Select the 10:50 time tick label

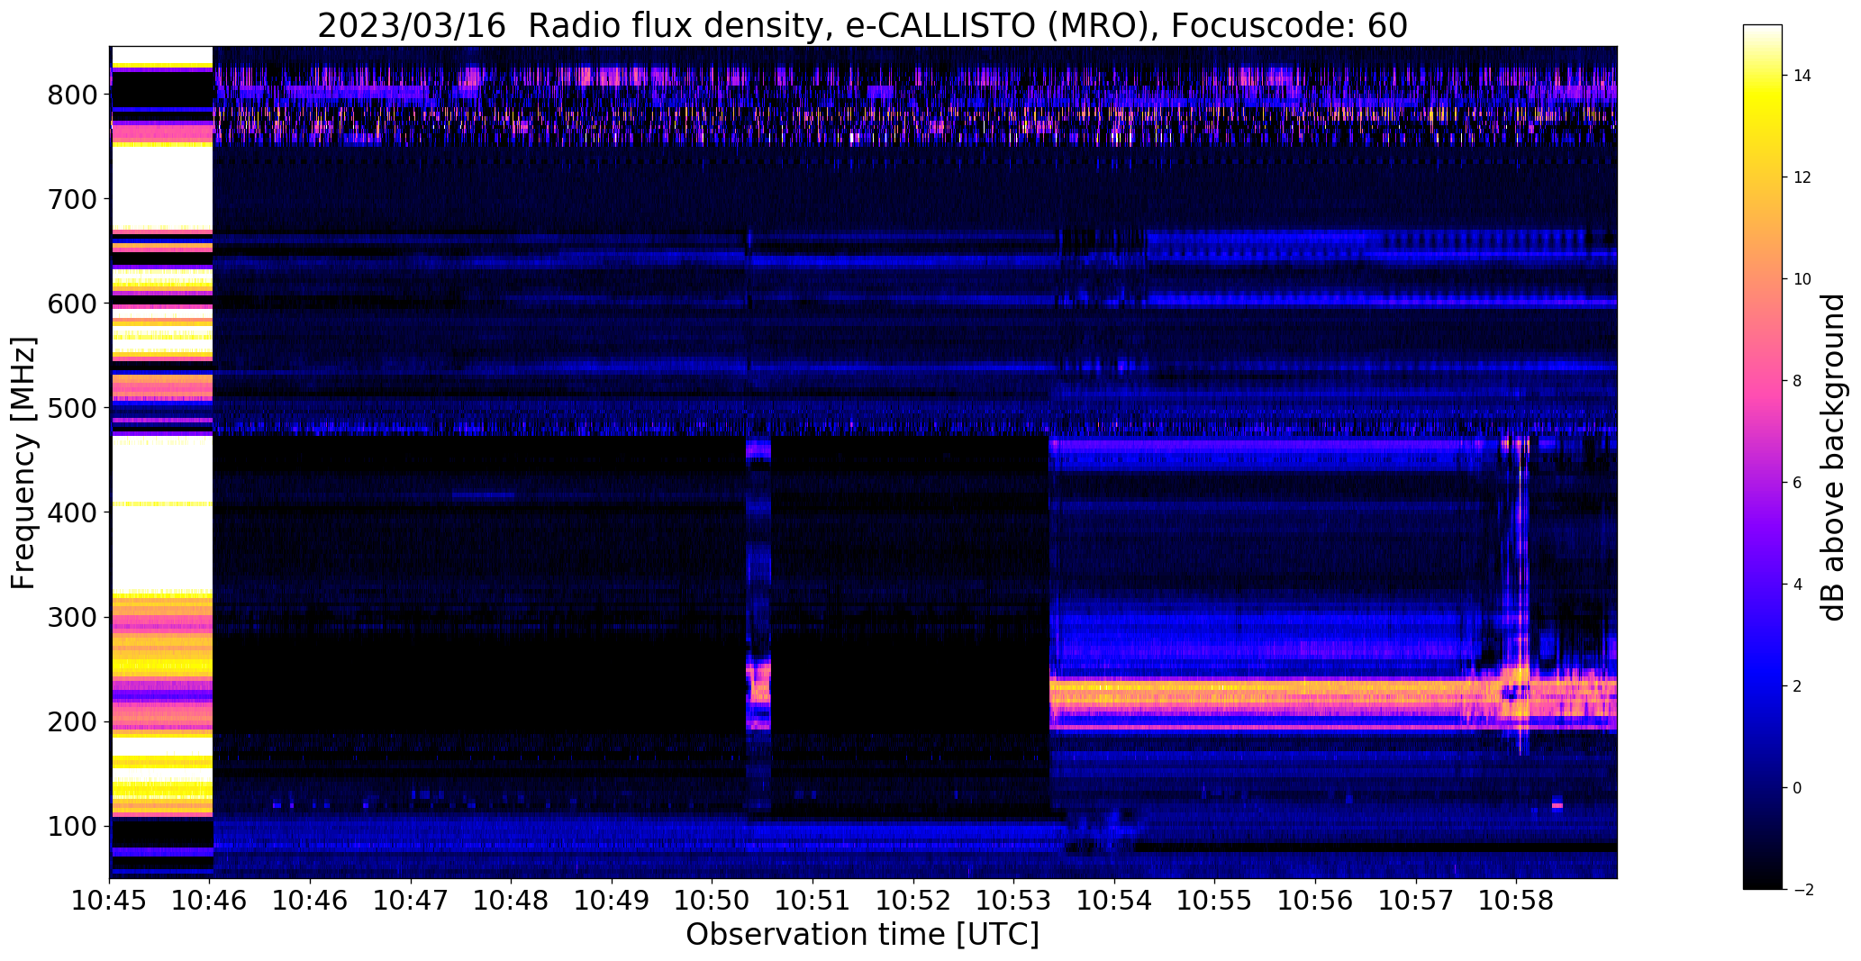[713, 901]
